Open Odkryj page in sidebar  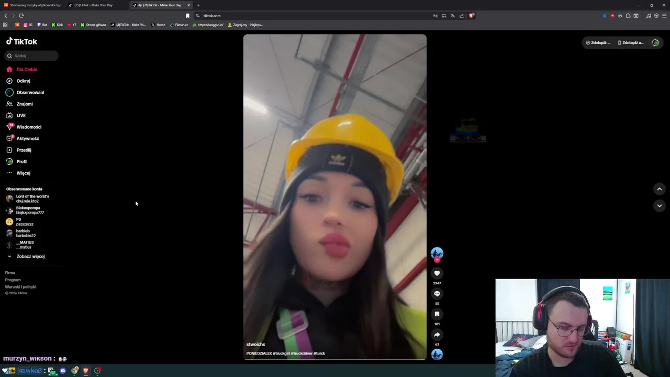click(19, 81)
